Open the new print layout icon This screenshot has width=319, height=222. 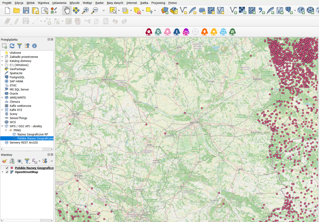36,10
